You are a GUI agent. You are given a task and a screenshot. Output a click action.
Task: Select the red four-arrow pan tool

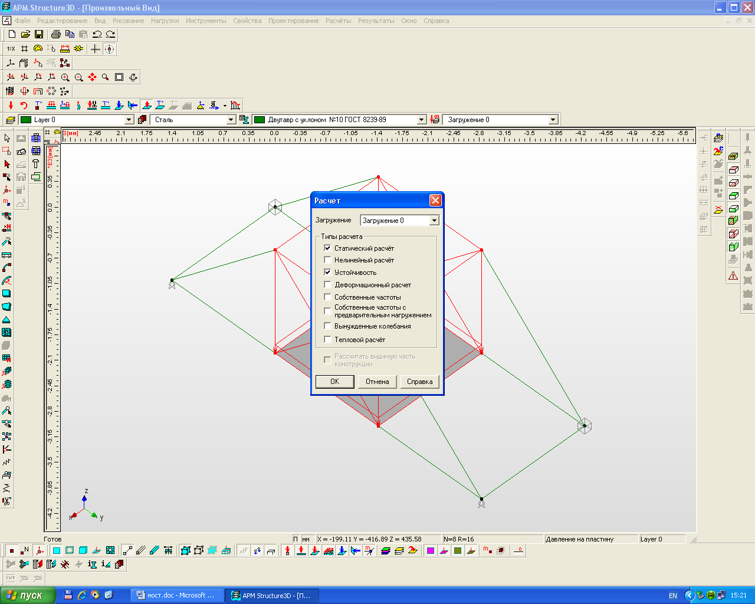click(x=92, y=77)
